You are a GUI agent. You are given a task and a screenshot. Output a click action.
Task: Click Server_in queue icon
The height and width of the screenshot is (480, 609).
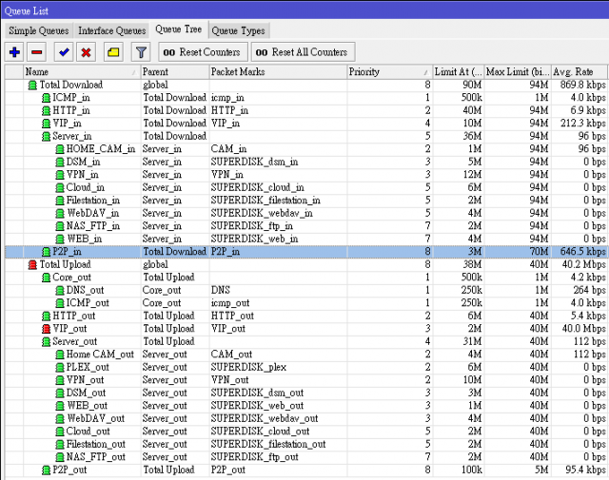pyautogui.click(x=46, y=136)
